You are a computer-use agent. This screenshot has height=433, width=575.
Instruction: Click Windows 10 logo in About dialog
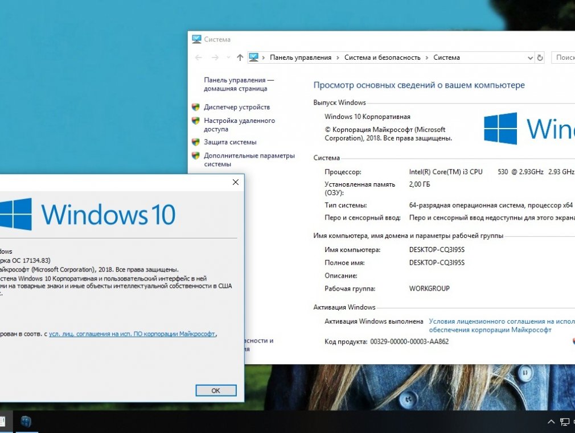click(88, 214)
